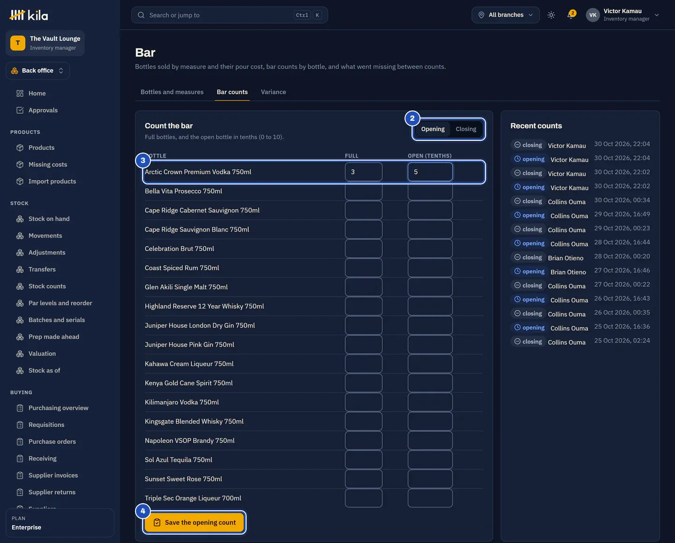The image size is (675, 543).
Task: Select the Closing count toggle
Action: (466, 129)
